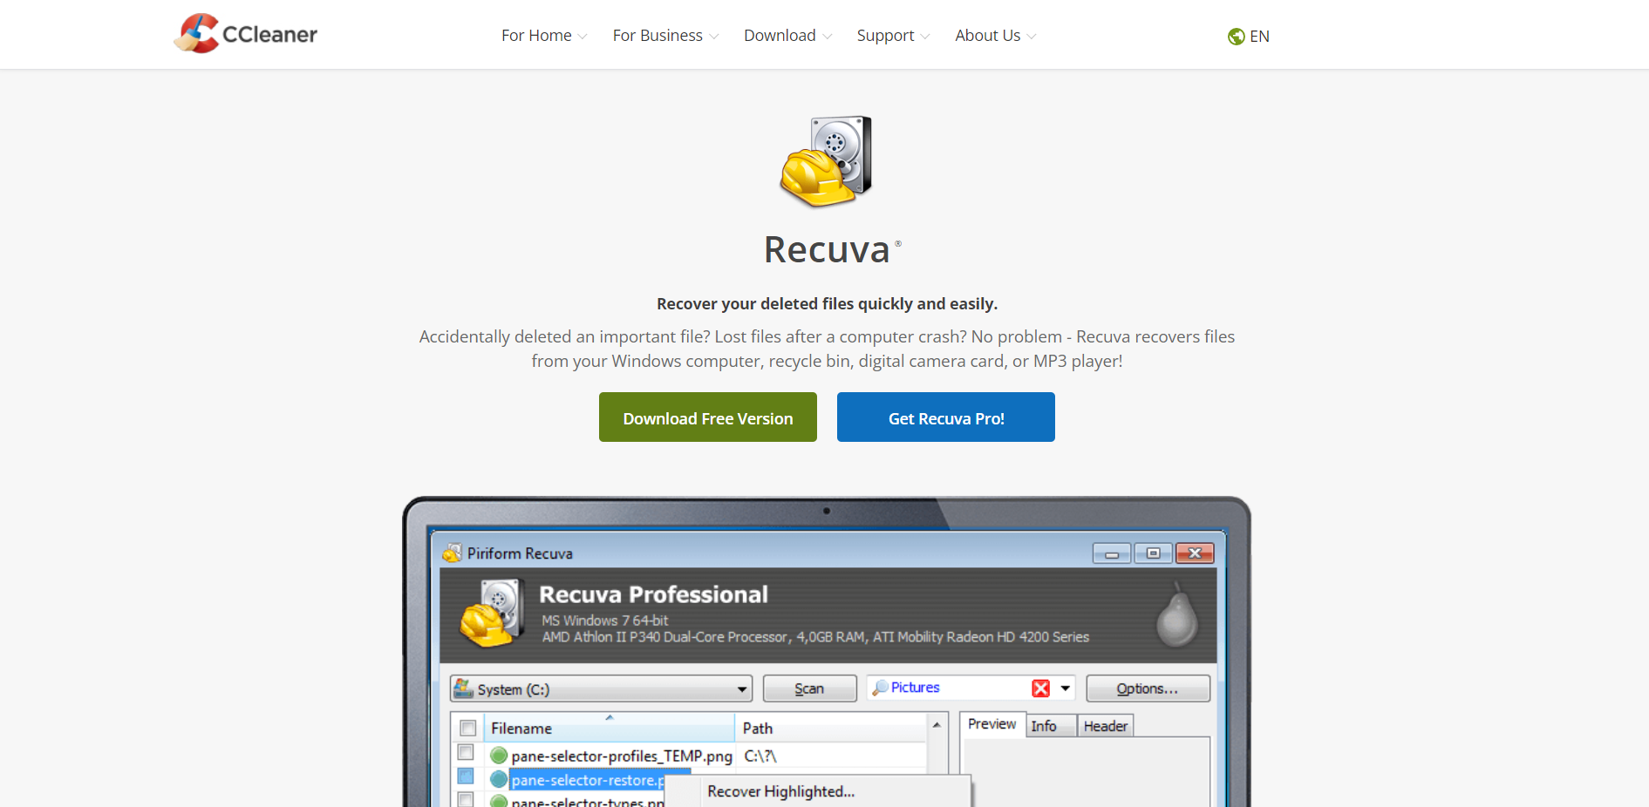Sort by the Path column header
The image size is (1649, 807).
tap(831, 728)
